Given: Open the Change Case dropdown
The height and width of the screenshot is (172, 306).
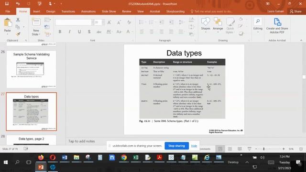Looking at the screenshot, I should [119, 32].
